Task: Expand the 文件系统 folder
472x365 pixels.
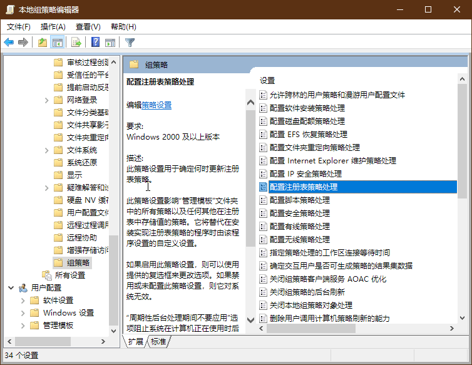Action: 47,150
